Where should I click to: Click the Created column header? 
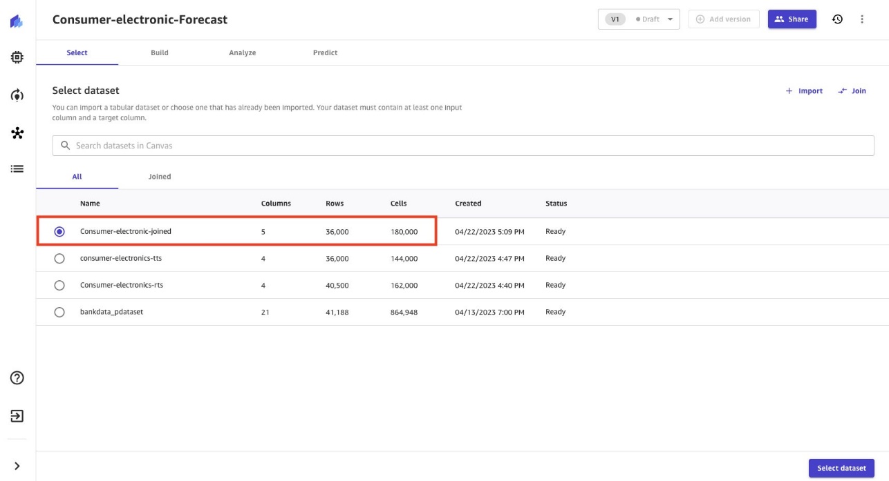tap(468, 204)
